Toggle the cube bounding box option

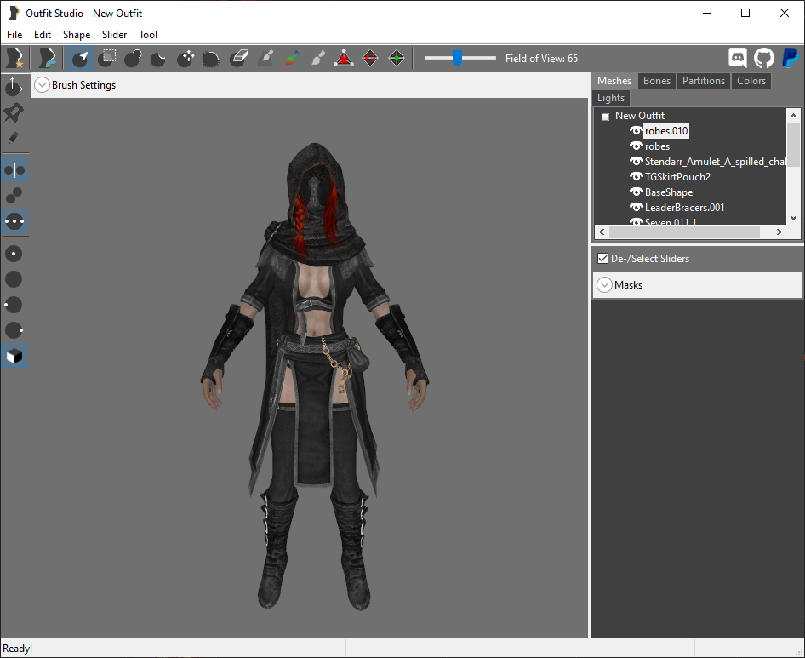point(14,356)
